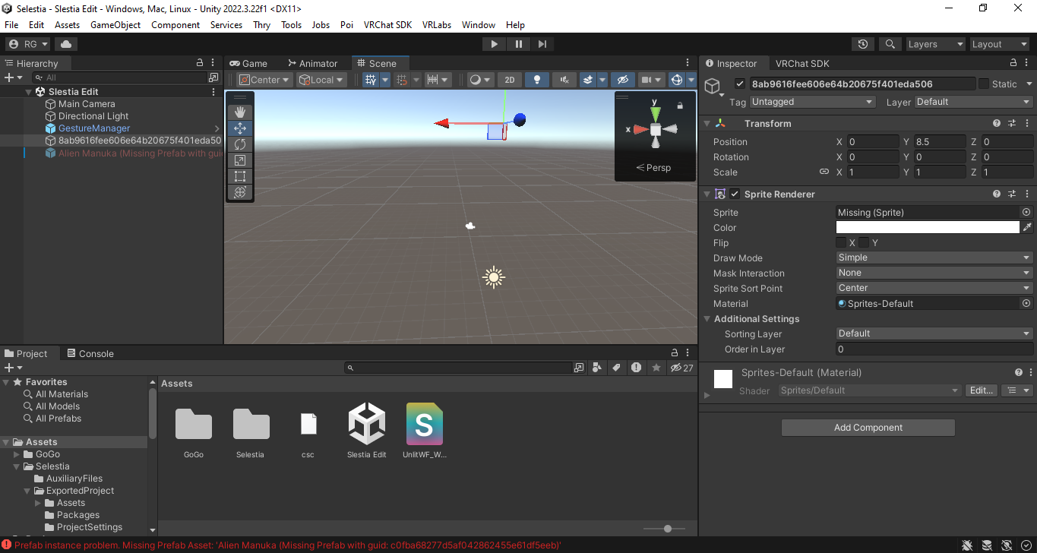Open the Slestia Edit scene asset
This screenshot has width=1037, height=553.
[x=367, y=431]
